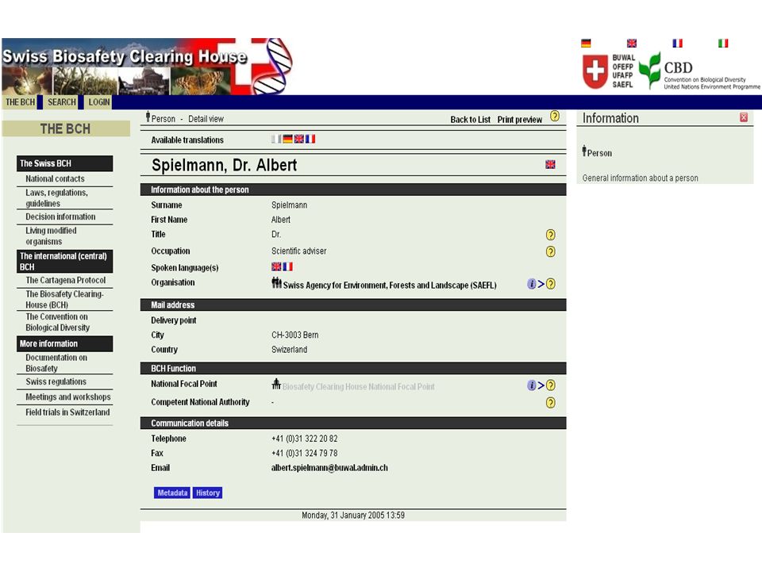Click the info icon in the National Focal Point row
Viewport: 762px width, 571px height.
pyautogui.click(x=532, y=385)
